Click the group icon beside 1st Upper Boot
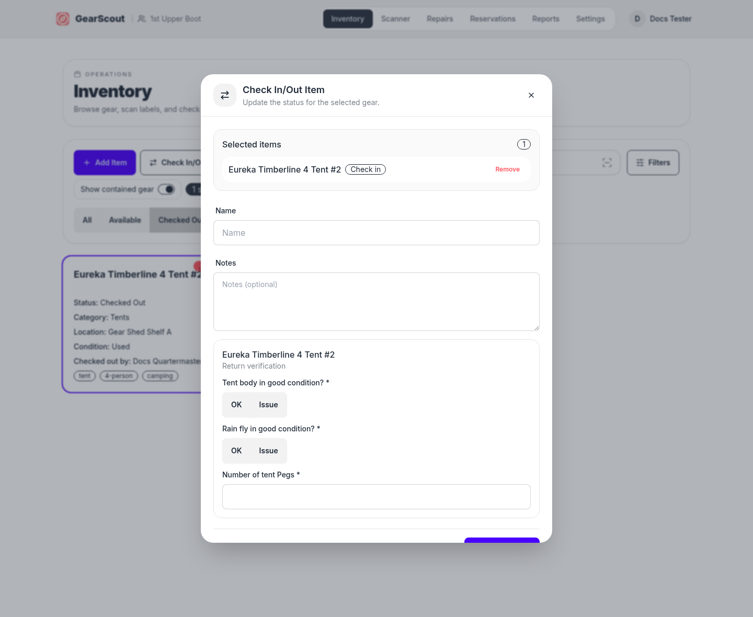This screenshot has height=617, width=753. [141, 19]
